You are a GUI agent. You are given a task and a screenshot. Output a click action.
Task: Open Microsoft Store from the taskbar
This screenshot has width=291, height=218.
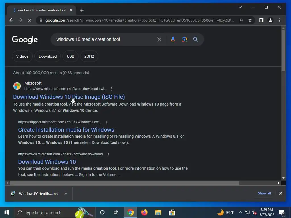click(172, 212)
